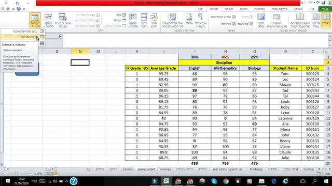This screenshot has width=332, height=186.
Task: Click the Student Name header cell
Action: tap(285, 68)
